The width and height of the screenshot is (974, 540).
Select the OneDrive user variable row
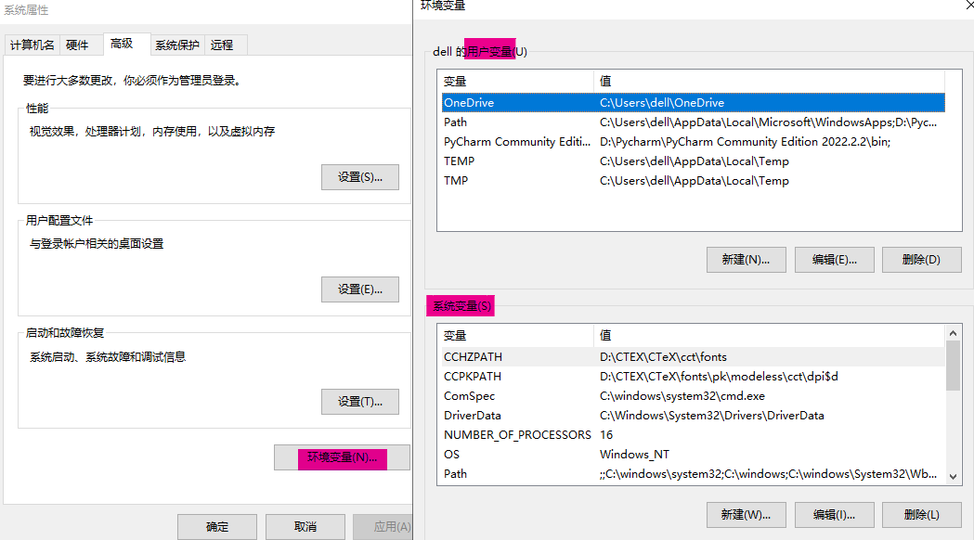[694, 103]
